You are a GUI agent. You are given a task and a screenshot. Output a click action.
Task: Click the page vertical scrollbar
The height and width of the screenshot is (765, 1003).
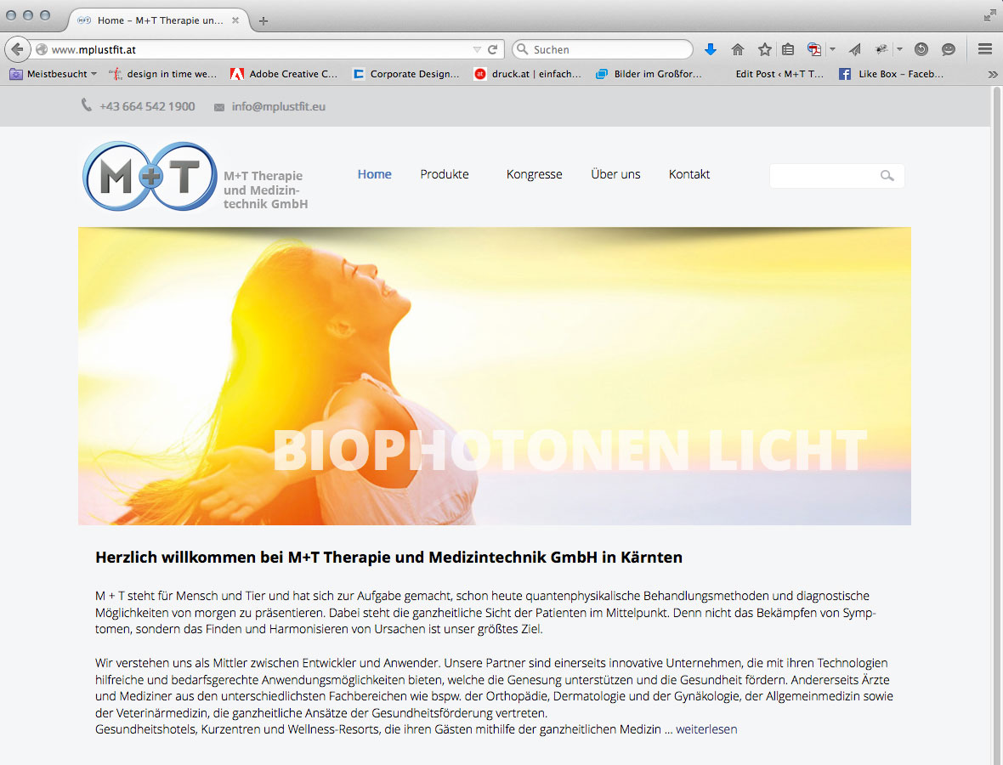pos(996,425)
